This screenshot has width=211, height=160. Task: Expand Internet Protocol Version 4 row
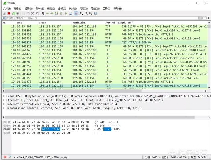point(4,104)
